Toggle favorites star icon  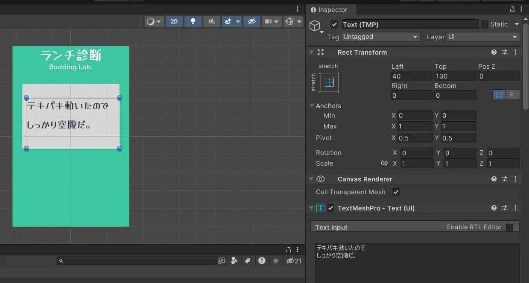pos(276,260)
